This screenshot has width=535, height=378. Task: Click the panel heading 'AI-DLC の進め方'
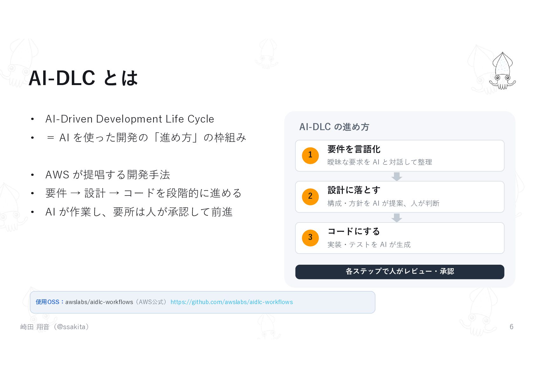pyautogui.click(x=334, y=127)
